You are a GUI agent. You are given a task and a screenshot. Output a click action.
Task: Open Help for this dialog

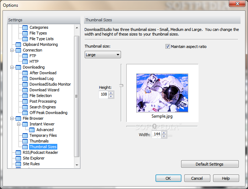click(x=226, y=178)
